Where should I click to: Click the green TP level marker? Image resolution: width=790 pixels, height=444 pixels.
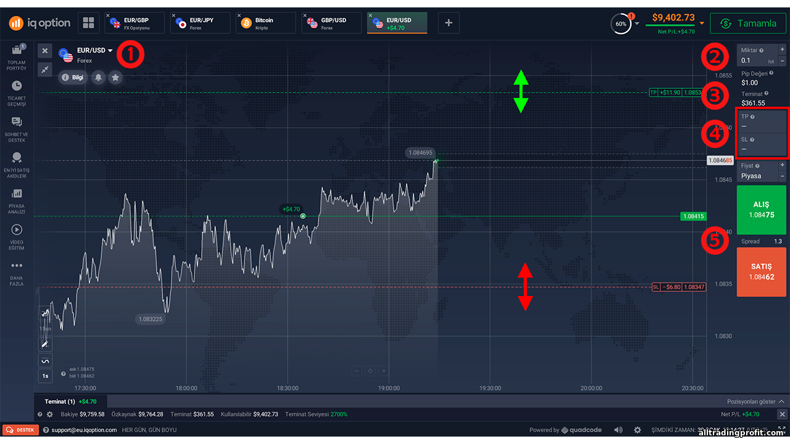(676, 92)
